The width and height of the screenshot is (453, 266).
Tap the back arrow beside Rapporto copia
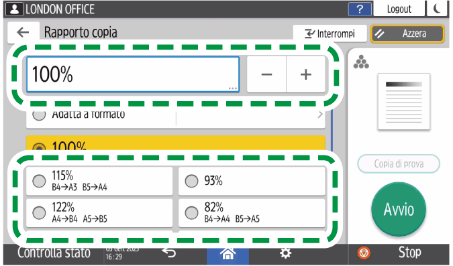click(23, 32)
